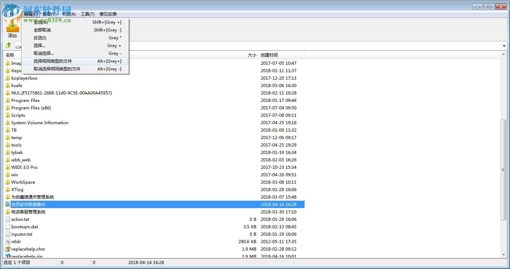Click the date 2018-03-08 10:11
Screen dimensions: 510x269
(x=278, y=182)
